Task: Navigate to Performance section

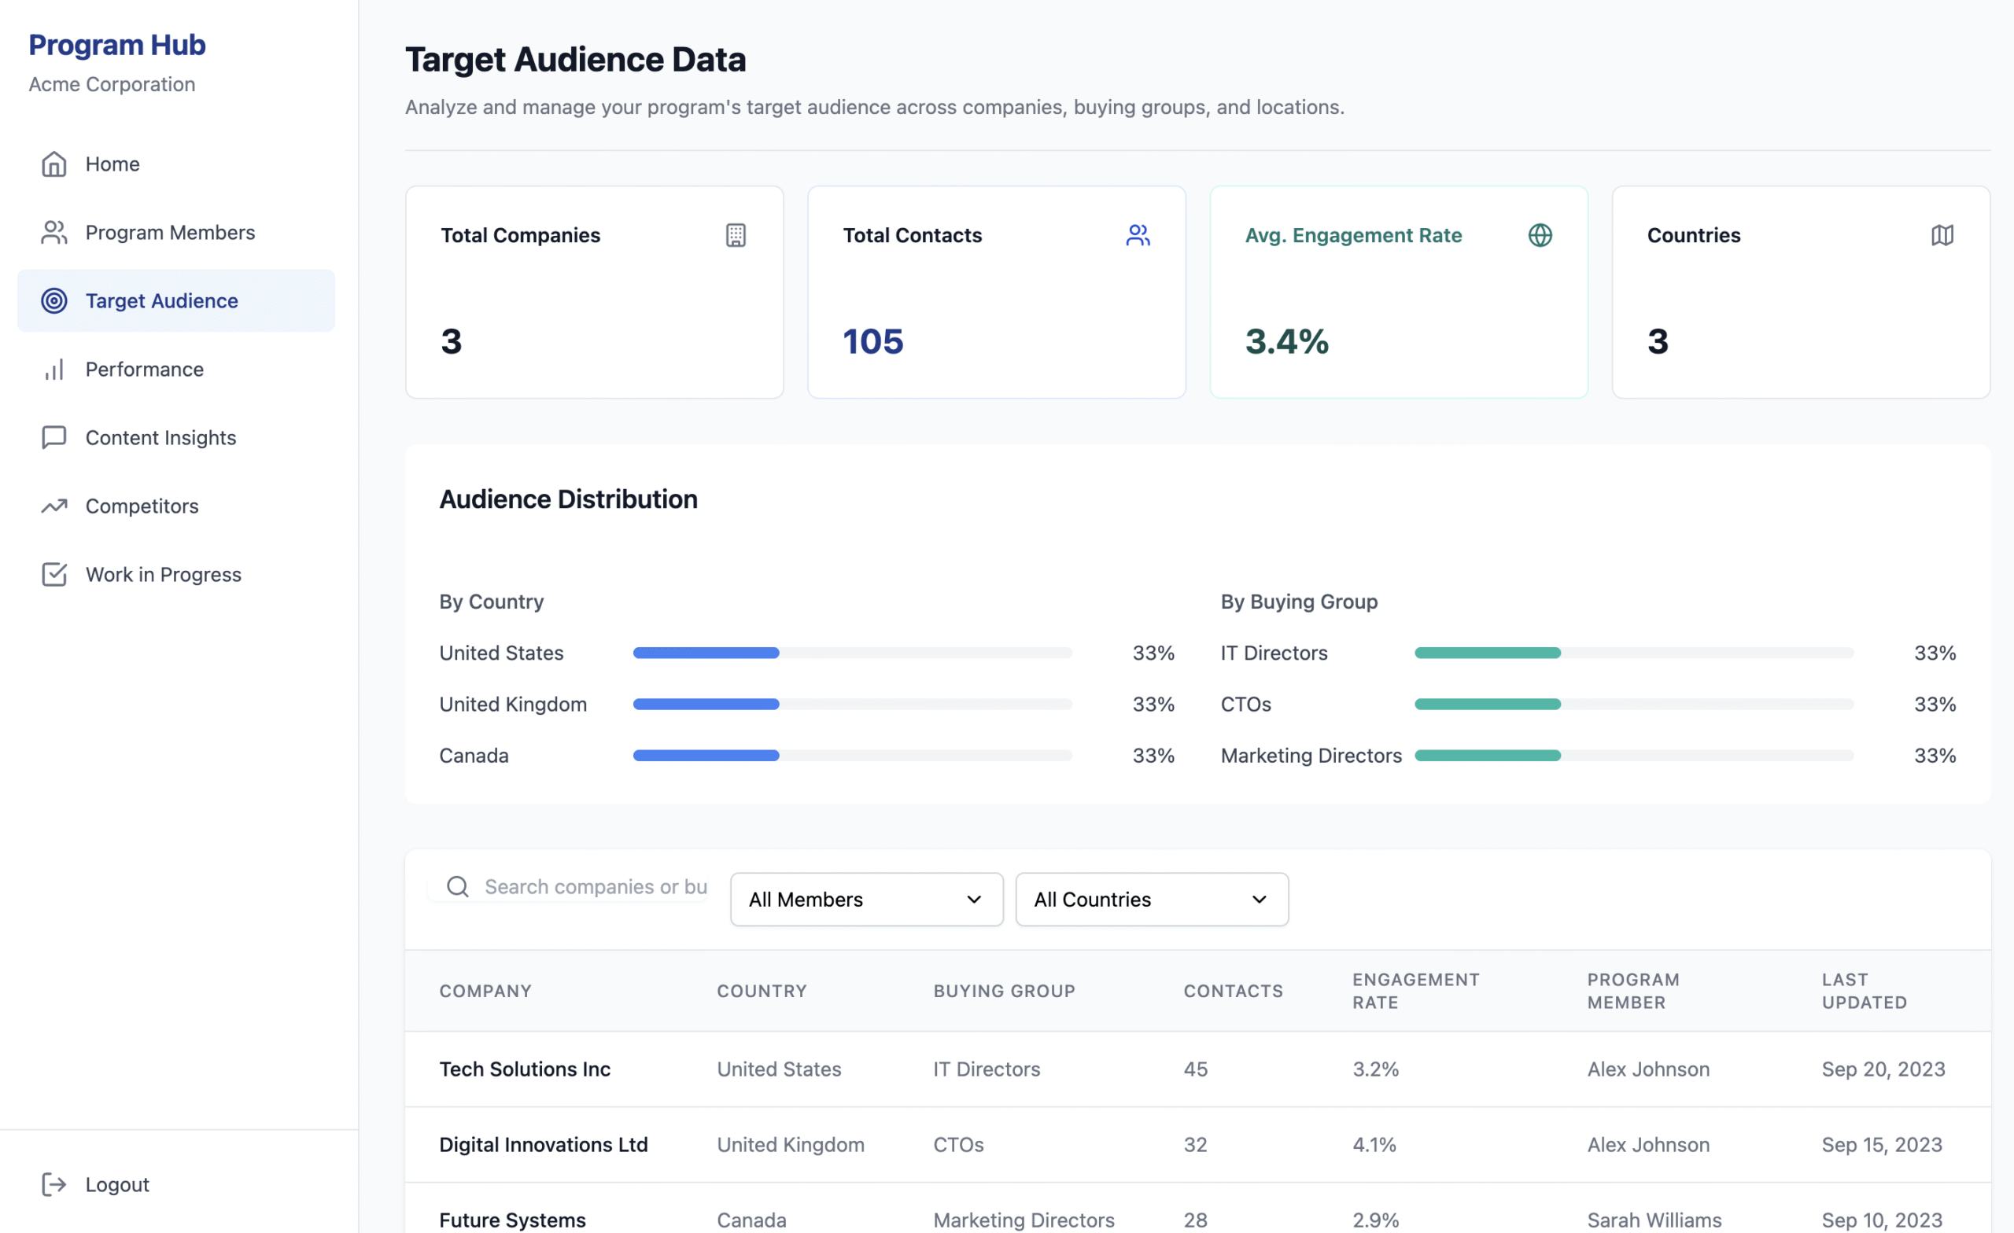Action: coord(175,370)
